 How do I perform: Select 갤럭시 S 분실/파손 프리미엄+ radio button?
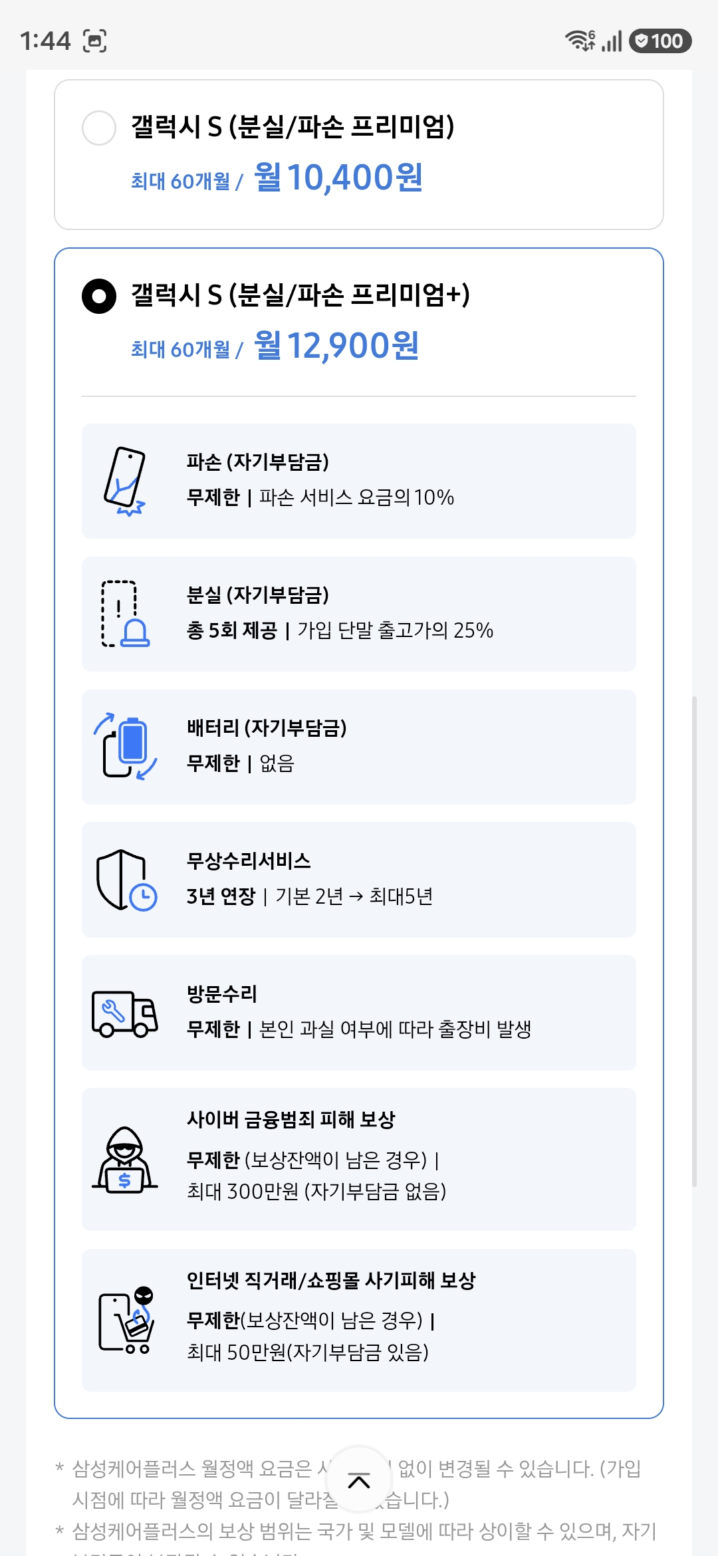click(99, 296)
